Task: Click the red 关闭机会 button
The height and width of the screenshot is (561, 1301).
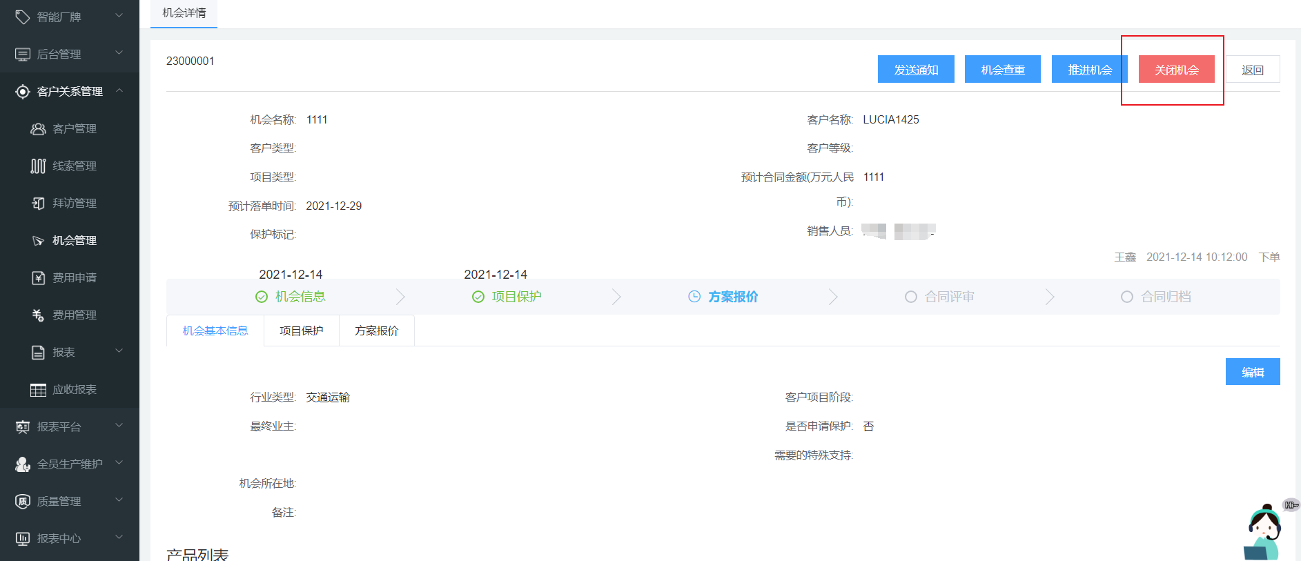Action: coord(1176,70)
